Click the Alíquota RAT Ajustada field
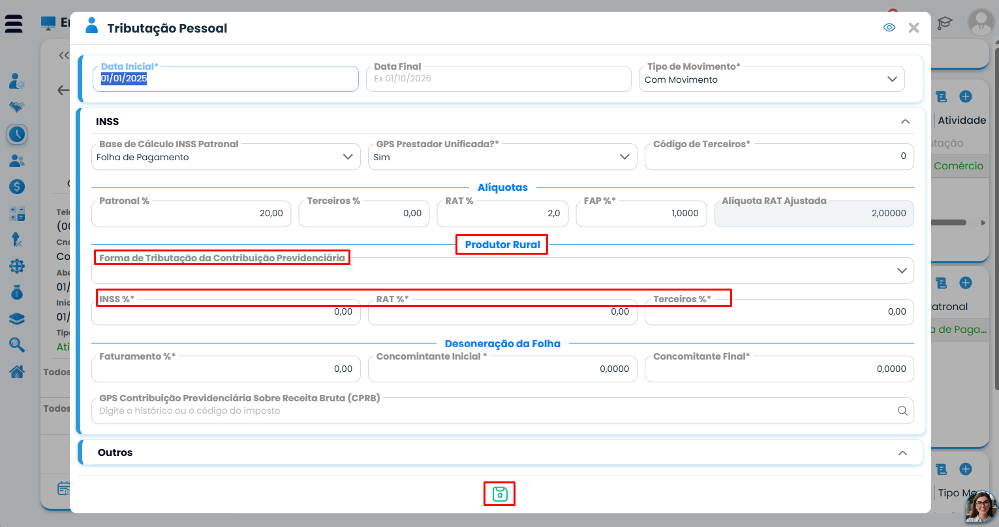The image size is (999, 527). (x=814, y=213)
